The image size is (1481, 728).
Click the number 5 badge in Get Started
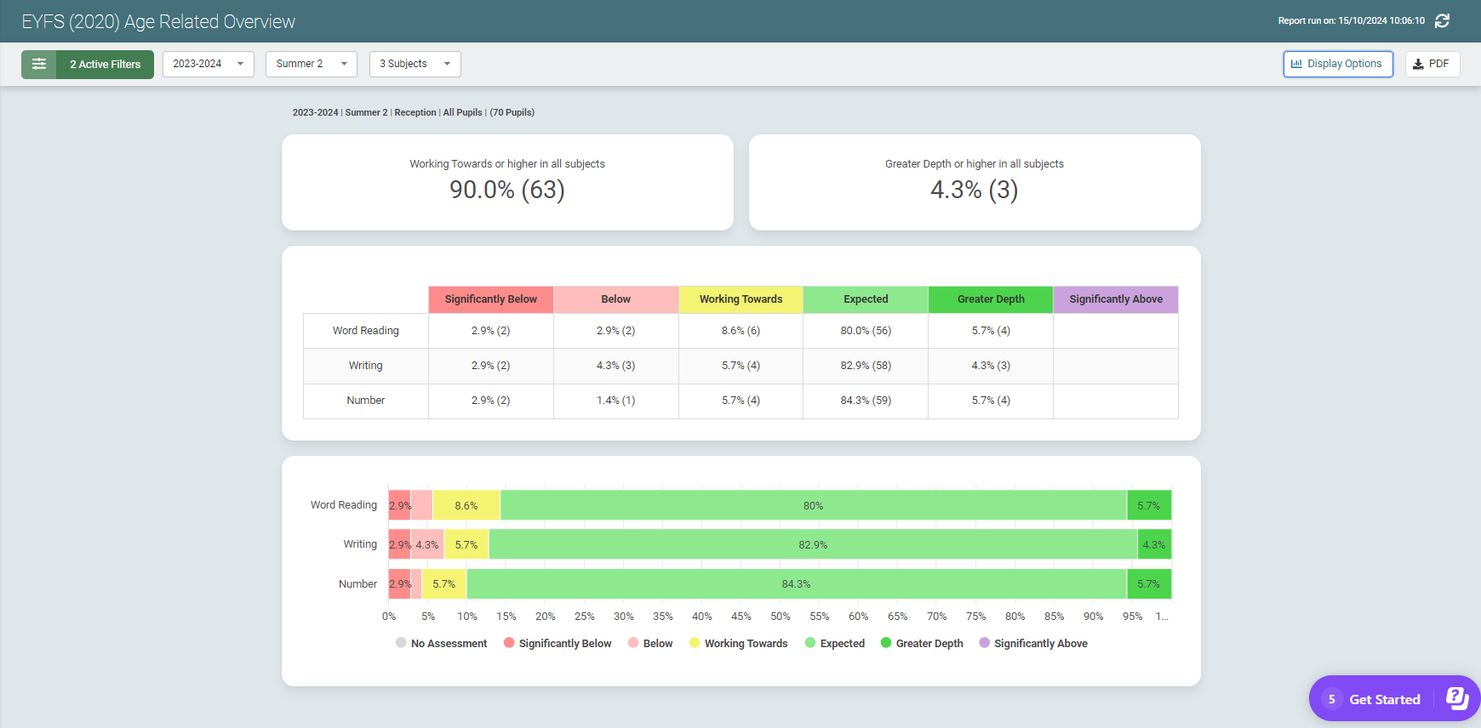coord(1332,699)
